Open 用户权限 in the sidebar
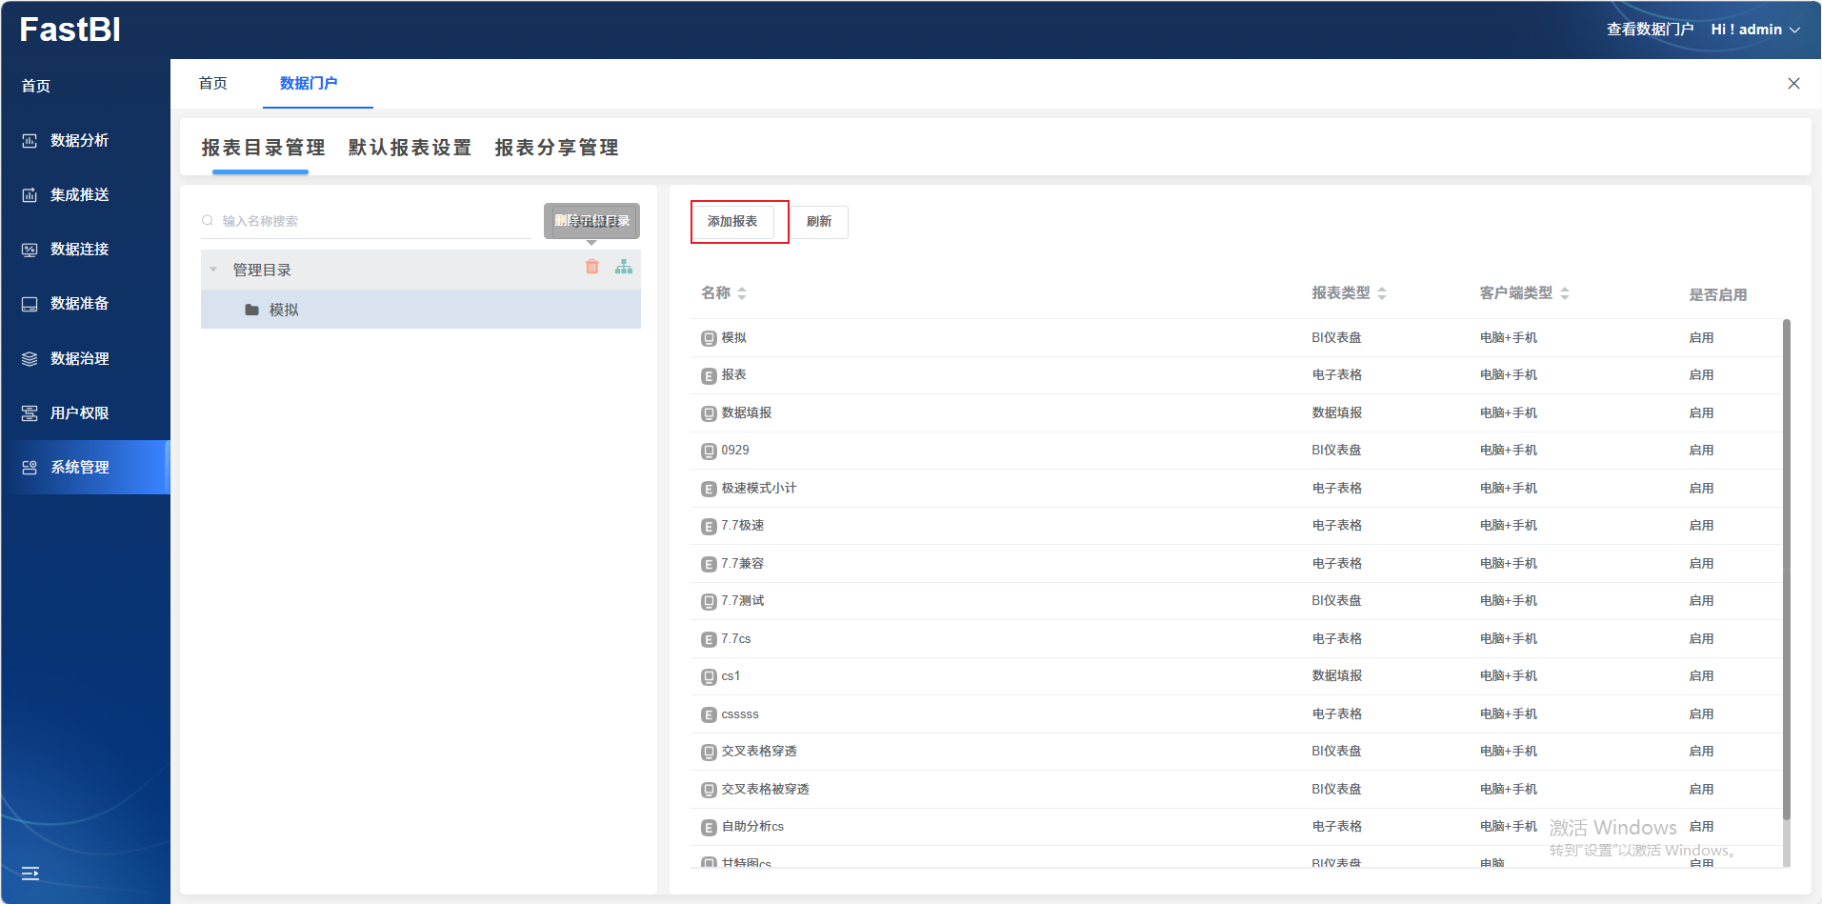This screenshot has height=904, width=1822. click(x=79, y=413)
